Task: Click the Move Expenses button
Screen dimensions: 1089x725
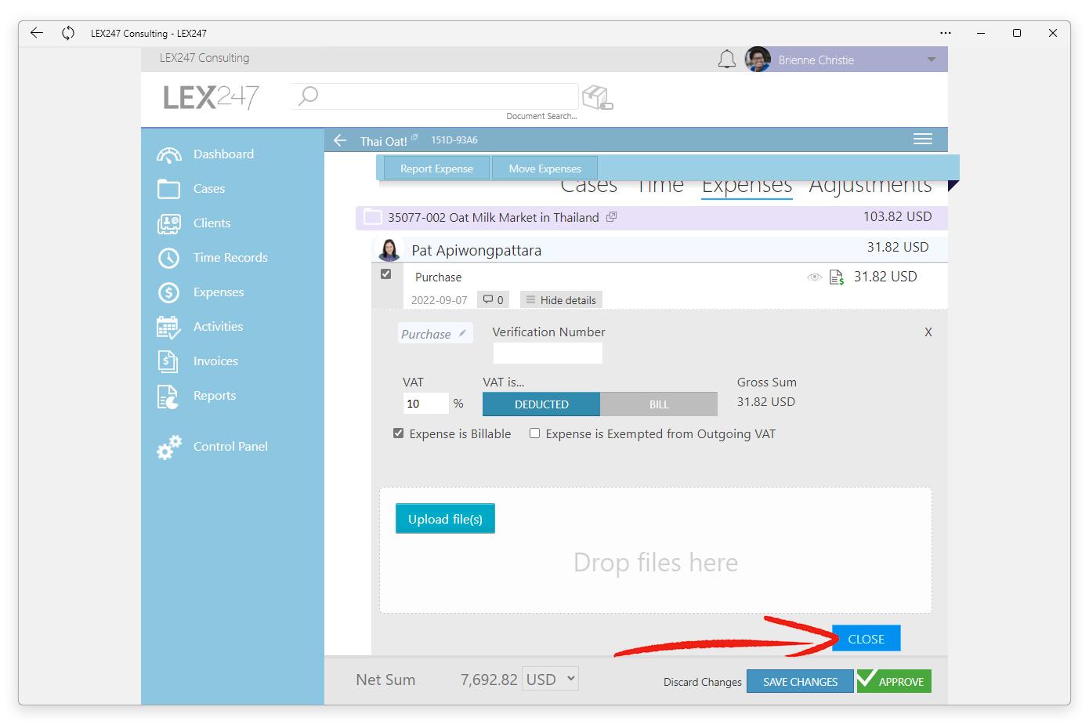Action: [x=544, y=169]
